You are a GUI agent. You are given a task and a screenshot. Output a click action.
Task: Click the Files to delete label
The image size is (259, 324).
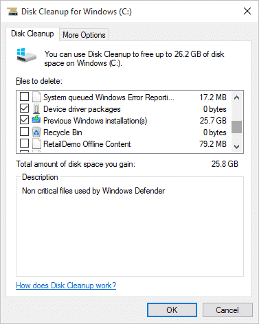click(39, 81)
